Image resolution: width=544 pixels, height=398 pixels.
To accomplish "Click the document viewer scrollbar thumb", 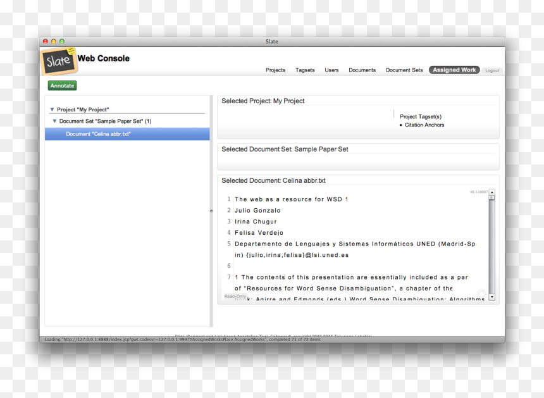I will tap(491, 197).
